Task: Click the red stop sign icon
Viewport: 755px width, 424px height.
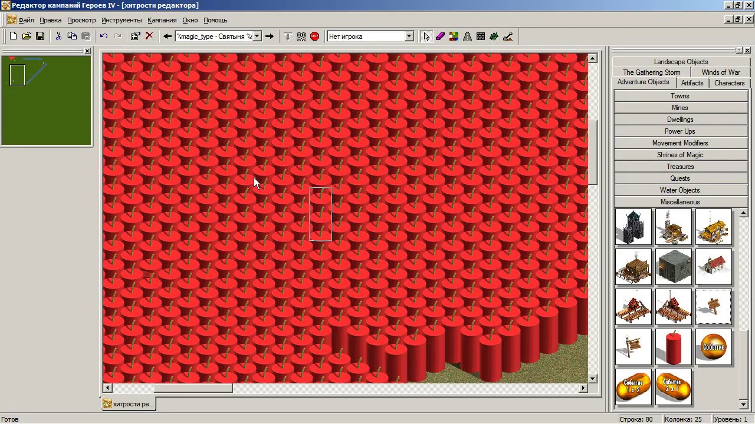Action: click(x=314, y=37)
